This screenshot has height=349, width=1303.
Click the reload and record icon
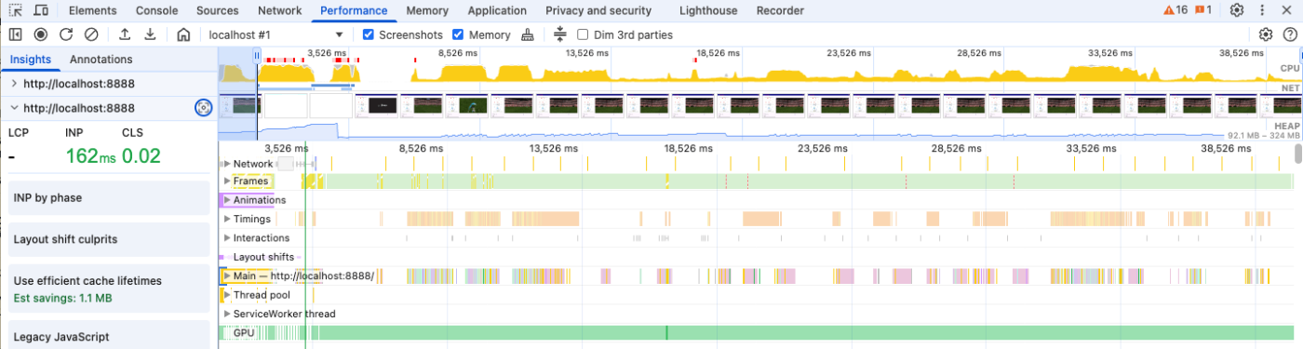pyautogui.click(x=66, y=34)
